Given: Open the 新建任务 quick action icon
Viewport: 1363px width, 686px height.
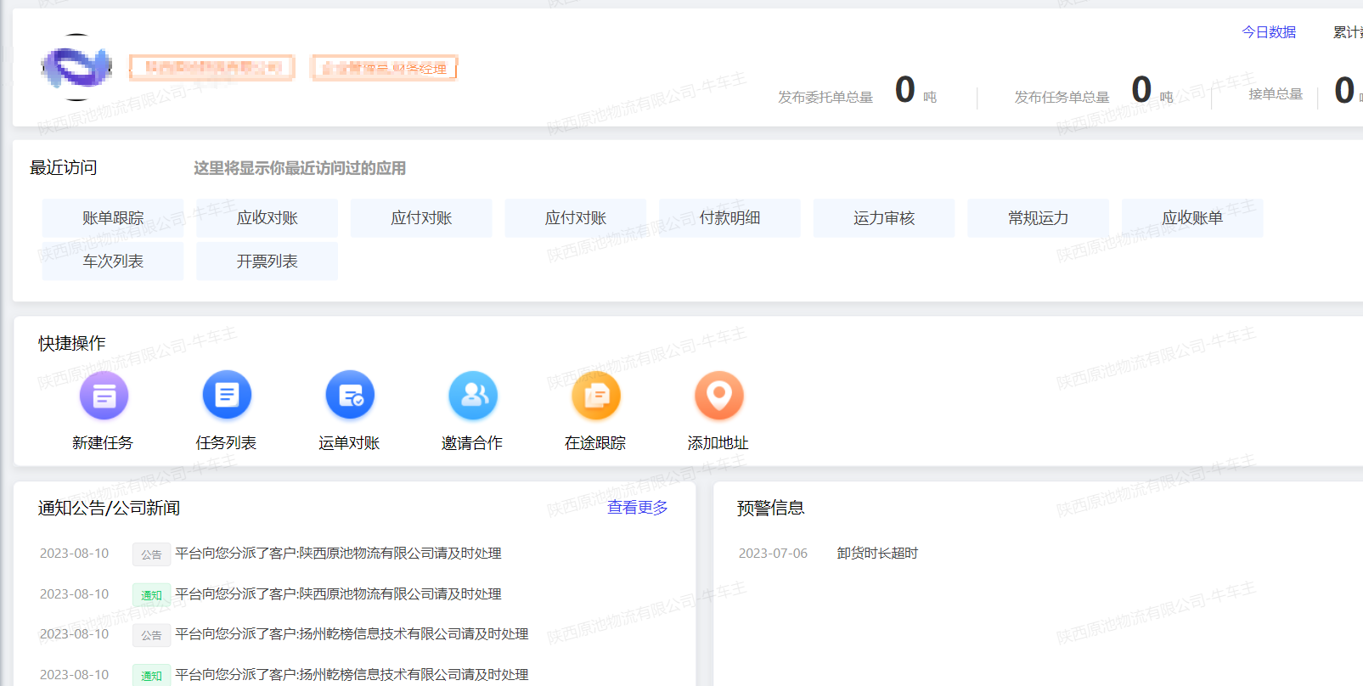Looking at the screenshot, I should click(x=104, y=396).
